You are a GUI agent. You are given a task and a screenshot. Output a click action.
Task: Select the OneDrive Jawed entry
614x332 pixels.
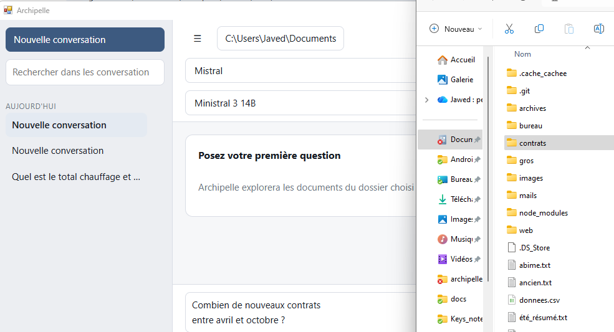pyautogui.click(x=459, y=100)
